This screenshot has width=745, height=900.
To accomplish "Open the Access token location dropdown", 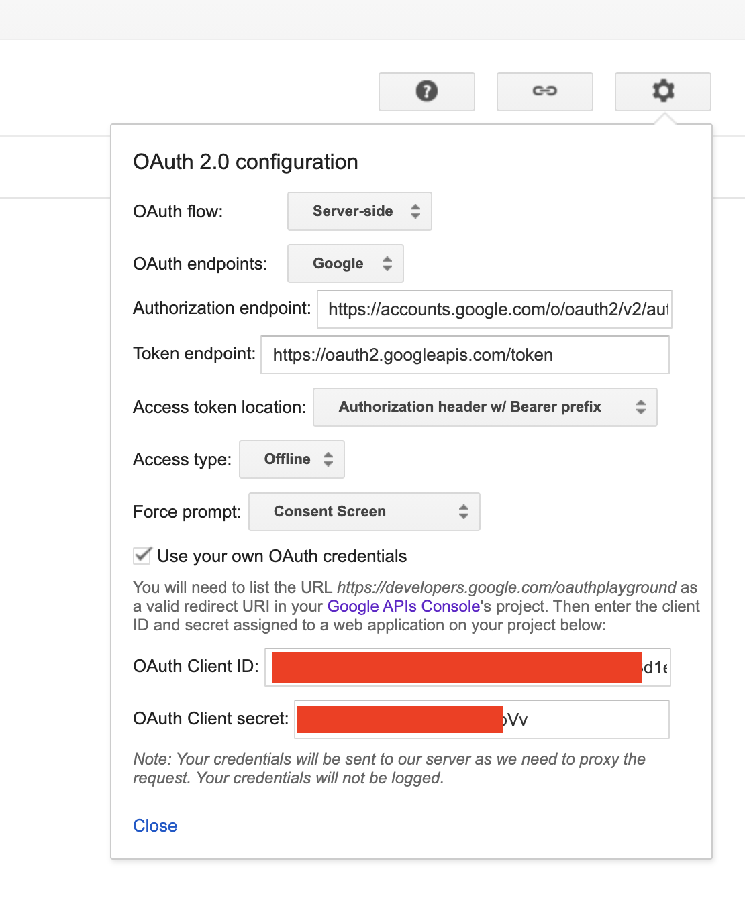I will click(485, 407).
